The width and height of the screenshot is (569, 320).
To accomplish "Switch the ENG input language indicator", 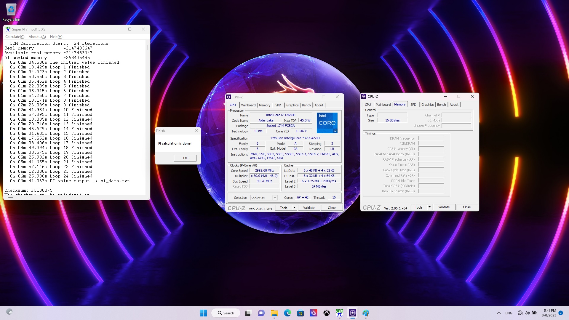I will tap(509, 313).
